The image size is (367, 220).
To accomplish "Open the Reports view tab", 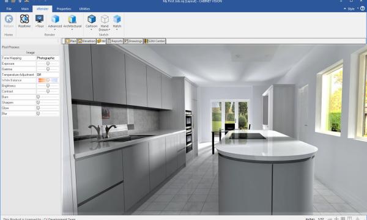I will click(x=115, y=41).
